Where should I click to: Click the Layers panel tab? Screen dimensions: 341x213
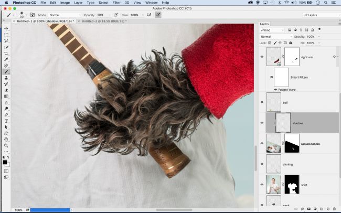pos(264,24)
